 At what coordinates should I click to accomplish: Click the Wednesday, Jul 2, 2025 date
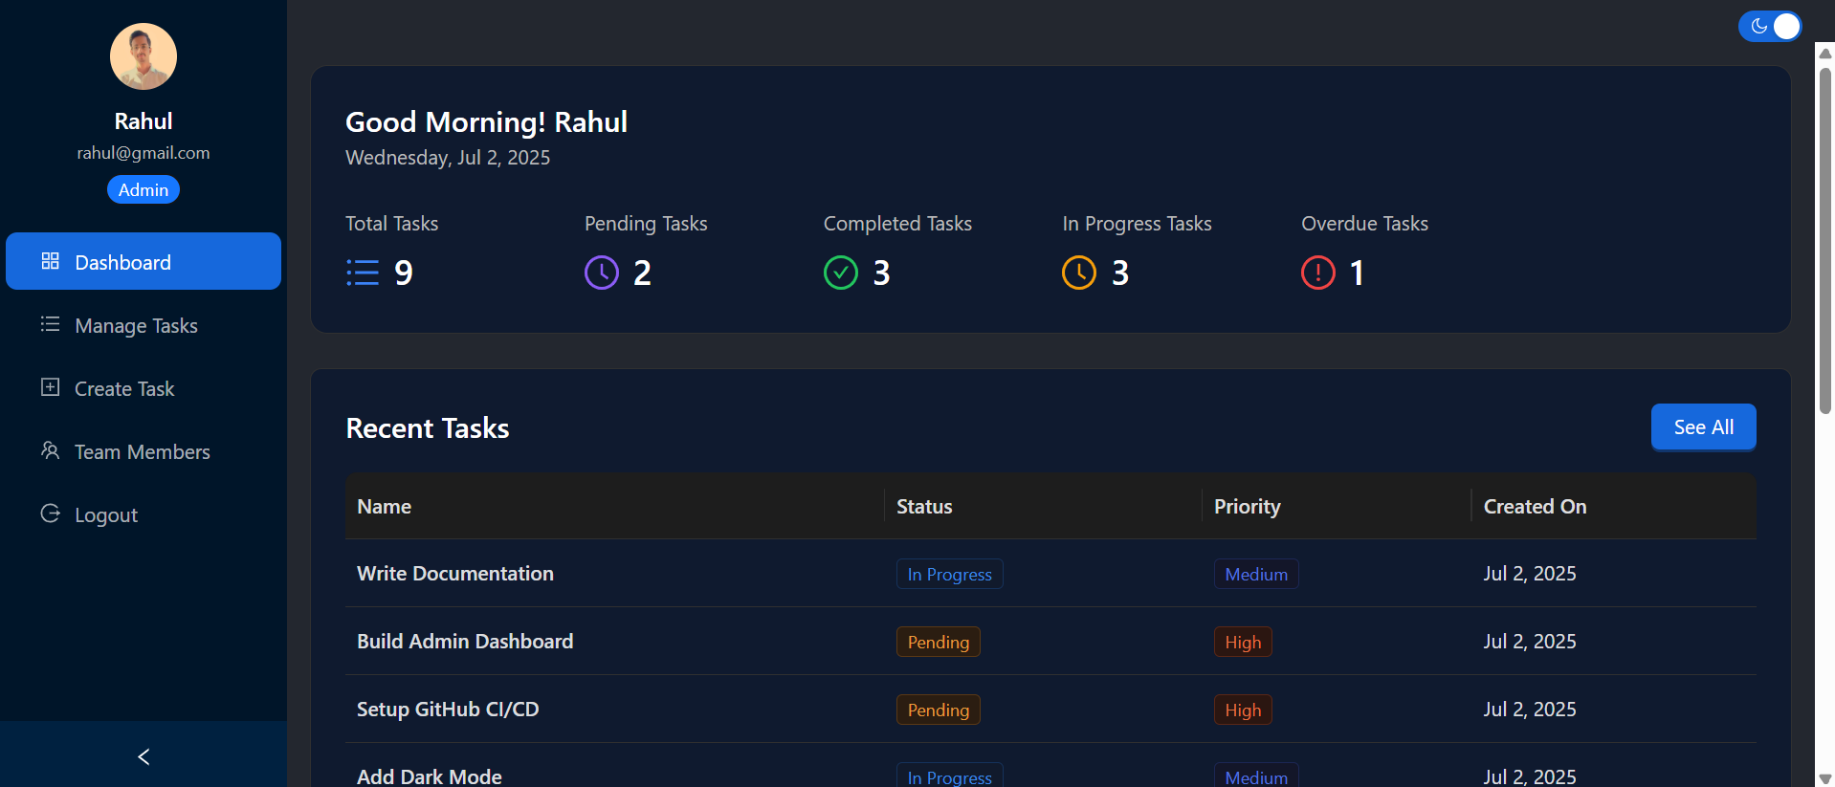click(x=448, y=158)
